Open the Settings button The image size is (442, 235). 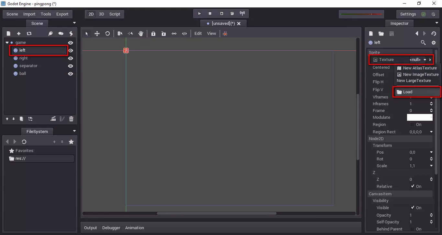408,14
